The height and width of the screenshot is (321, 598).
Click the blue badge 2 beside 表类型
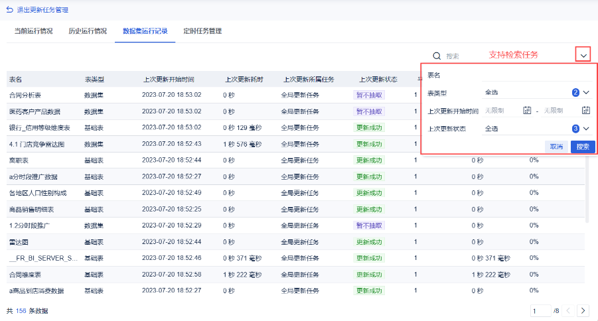pyautogui.click(x=575, y=92)
